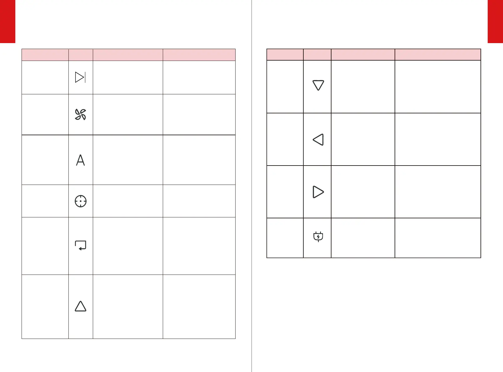Click the fan blades icon

click(x=80, y=115)
